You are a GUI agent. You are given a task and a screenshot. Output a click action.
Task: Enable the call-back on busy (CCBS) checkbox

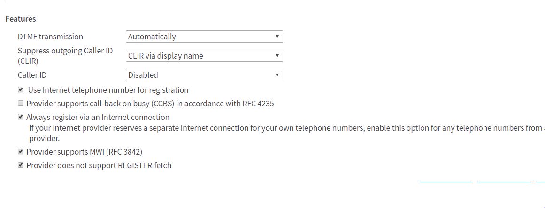[x=21, y=104]
